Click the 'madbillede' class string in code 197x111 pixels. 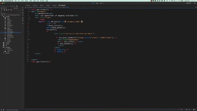[106, 38]
